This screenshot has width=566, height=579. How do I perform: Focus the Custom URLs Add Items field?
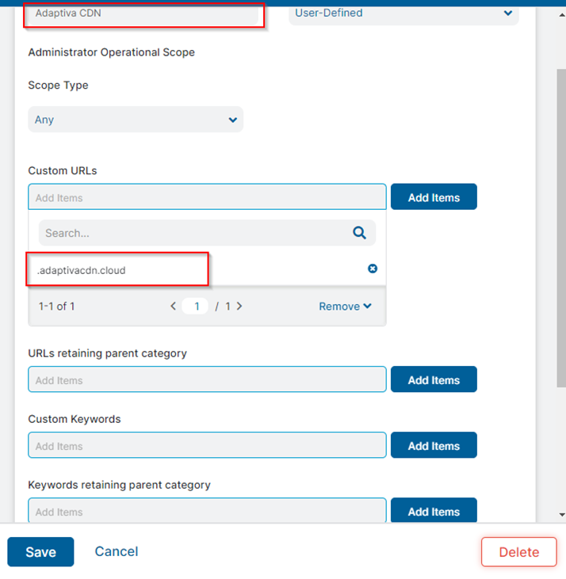click(207, 196)
